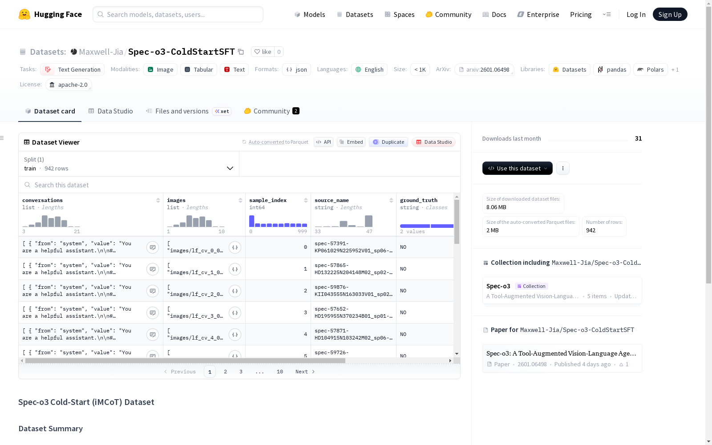This screenshot has width=712, height=445.
Task: Like the Spec-o3-ColdStartSFT dataset
Action: point(263,52)
